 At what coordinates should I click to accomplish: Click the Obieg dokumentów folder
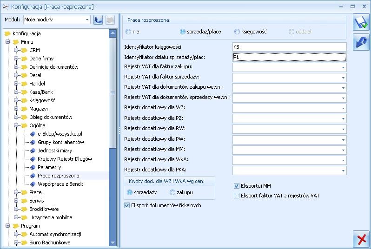point(47,117)
